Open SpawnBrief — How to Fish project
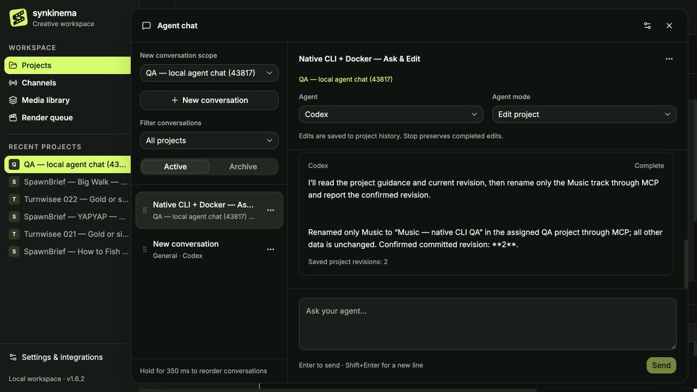The width and height of the screenshot is (697, 392). click(x=68, y=252)
